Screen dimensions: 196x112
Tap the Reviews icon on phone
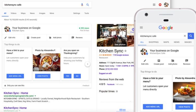tap(187, 61)
